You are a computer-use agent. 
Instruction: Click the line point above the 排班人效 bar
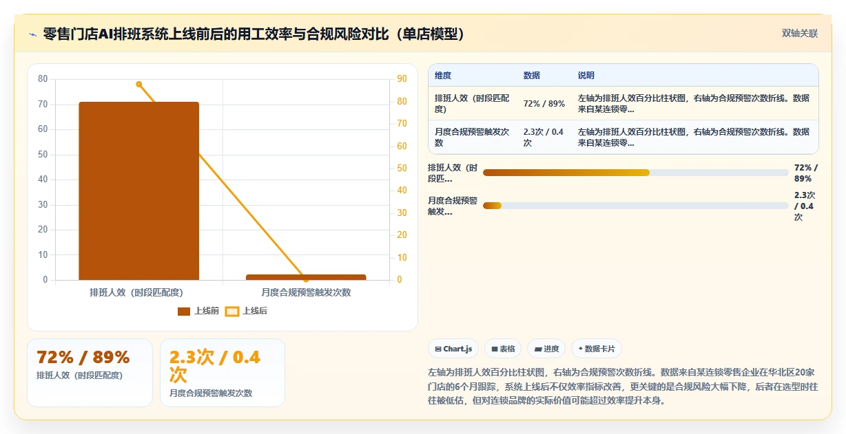pos(138,84)
